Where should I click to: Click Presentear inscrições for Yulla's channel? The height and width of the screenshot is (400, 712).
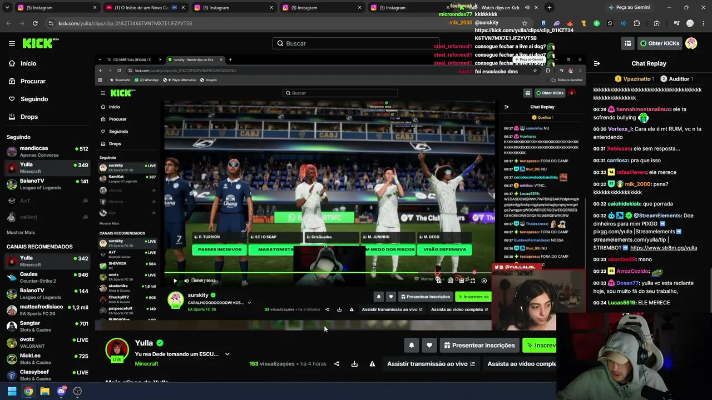click(x=479, y=346)
